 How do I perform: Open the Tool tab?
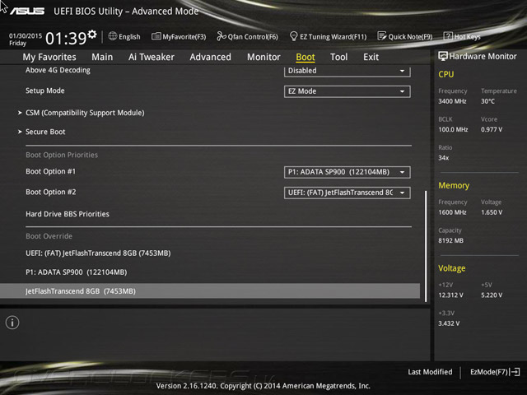pyautogui.click(x=338, y=57)
